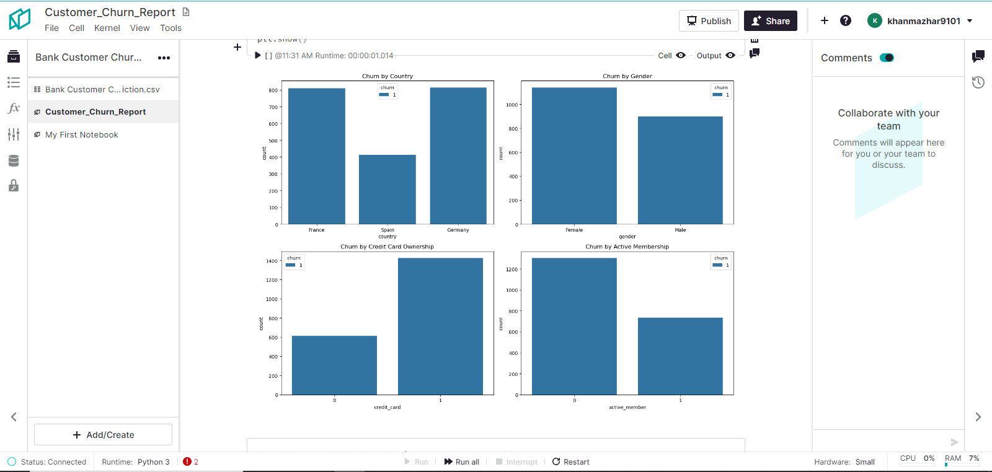Open Bank Customer C...iction.csv file
The width and height of the screenshot is (992, 472).
pos(103,89)
